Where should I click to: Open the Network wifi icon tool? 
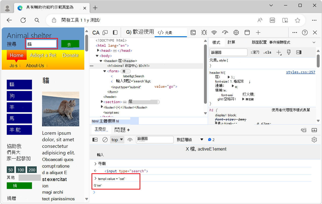coord(214,33)
